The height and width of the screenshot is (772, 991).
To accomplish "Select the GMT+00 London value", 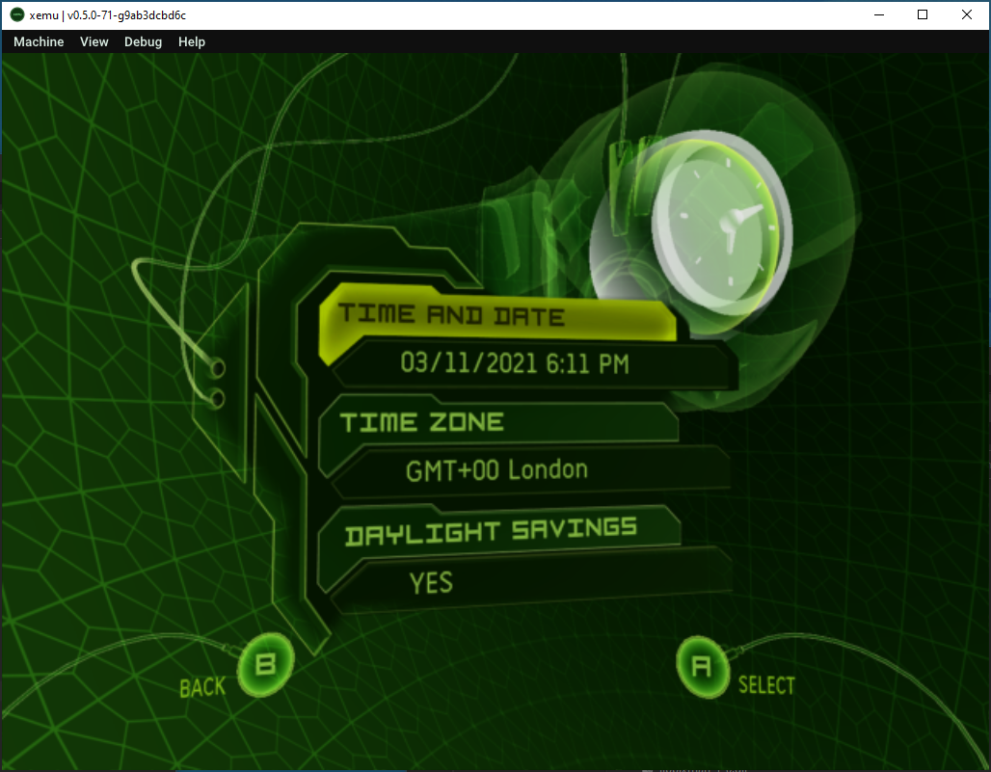I will click(x=499, y=469).
